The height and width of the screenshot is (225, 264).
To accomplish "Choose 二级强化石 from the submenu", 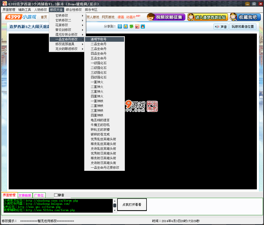I will point(105,68).
